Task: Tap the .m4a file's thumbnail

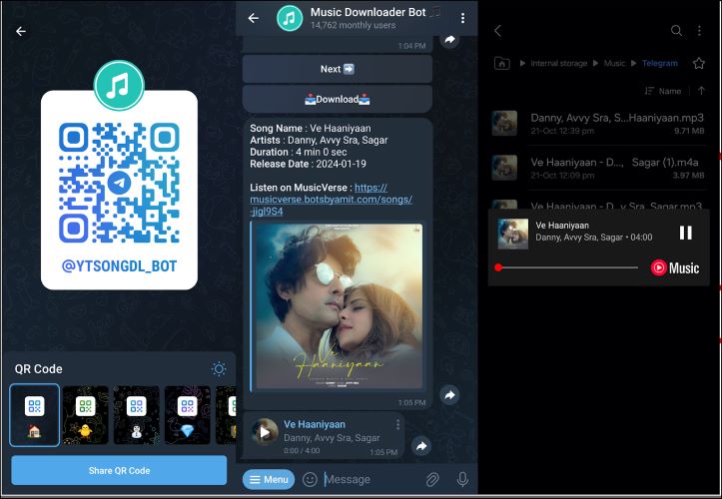Action: pyautogui.click(x=504, y=168)
